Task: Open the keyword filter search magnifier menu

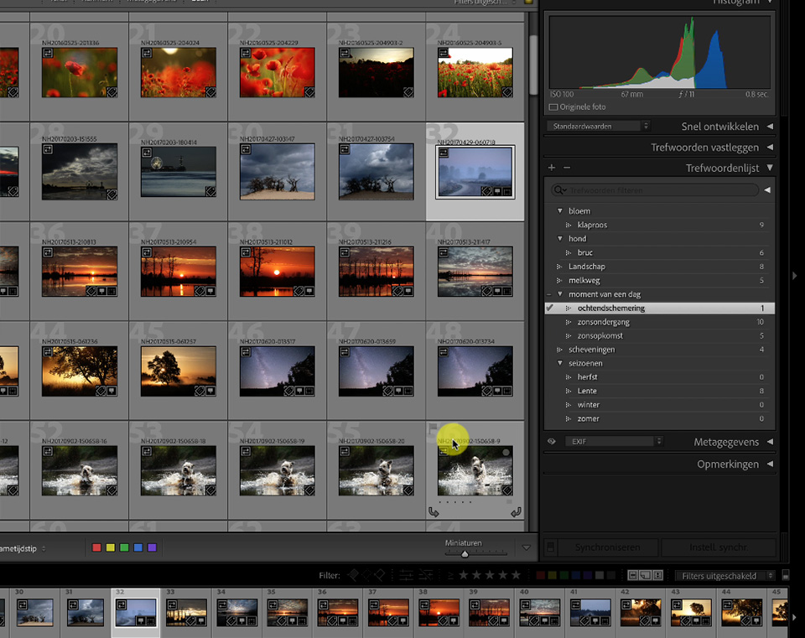Action: click(x=559, y=190)
